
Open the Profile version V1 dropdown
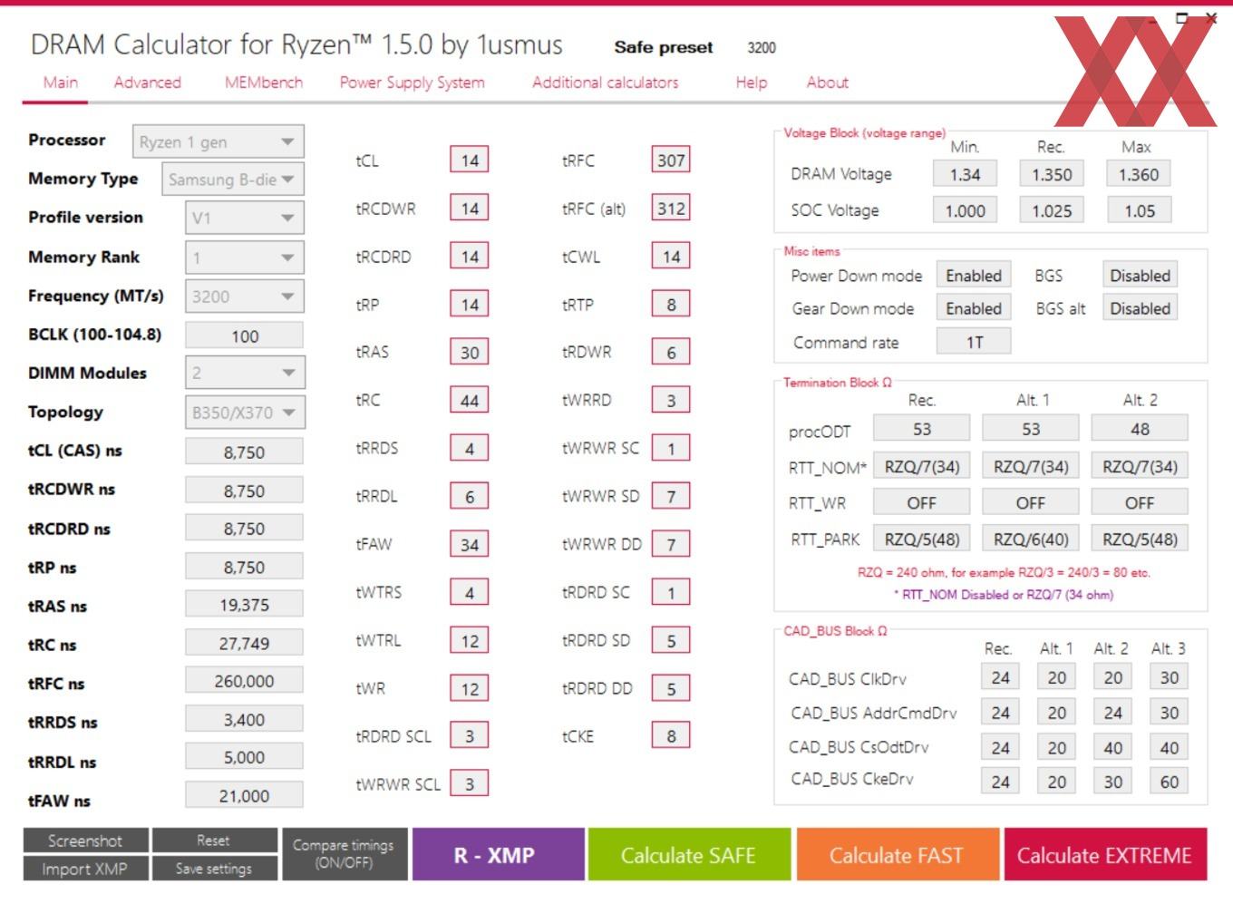click(x=245, y=218)
